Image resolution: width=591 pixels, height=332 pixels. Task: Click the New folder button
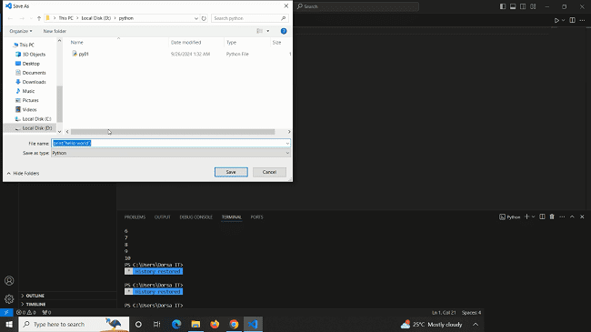(55, 31)
